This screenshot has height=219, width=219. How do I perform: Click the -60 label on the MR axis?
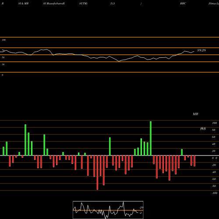pos(214,179)
